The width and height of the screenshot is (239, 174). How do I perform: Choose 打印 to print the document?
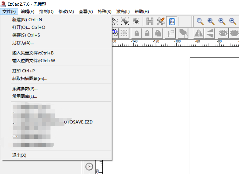[56, 71]
